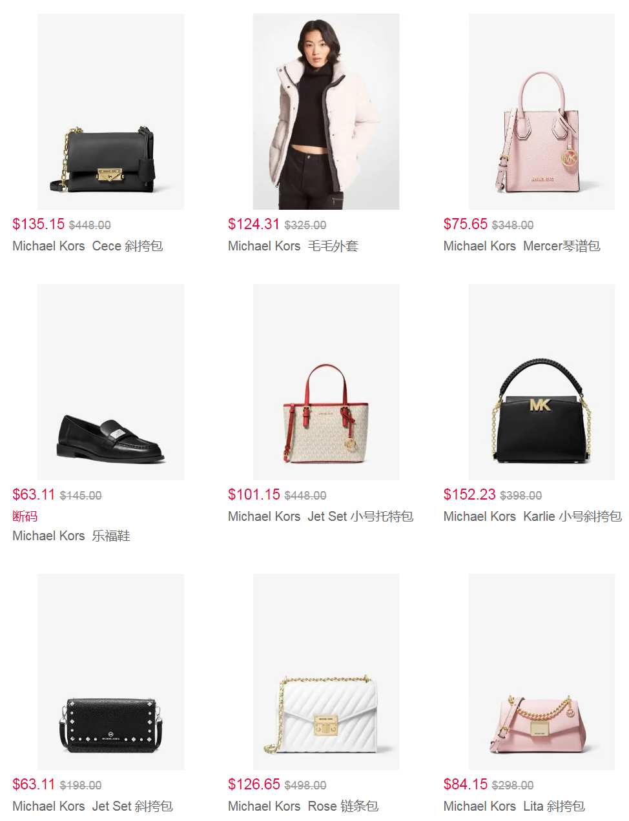629x821 pixels.
Task: Select the pink Mercer bag thumbnail
Action: coord(542,112)
